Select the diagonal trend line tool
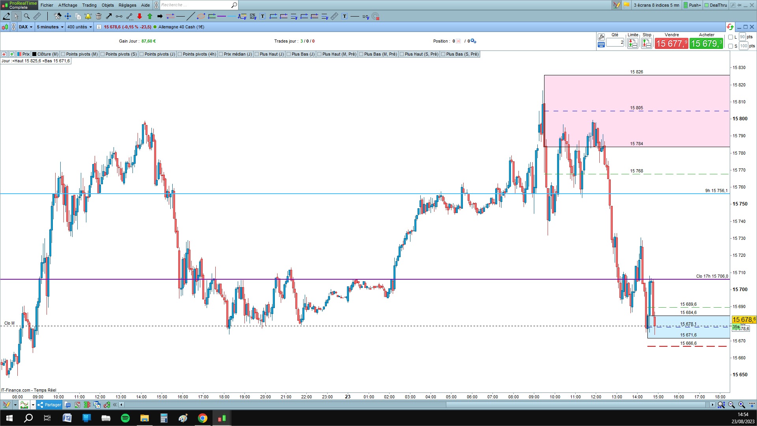Screen dimensions: 757x426 pos(190,16)
